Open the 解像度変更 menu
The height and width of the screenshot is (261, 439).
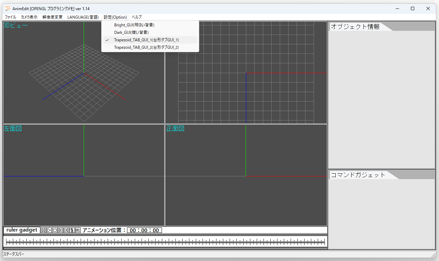[53, 17]
